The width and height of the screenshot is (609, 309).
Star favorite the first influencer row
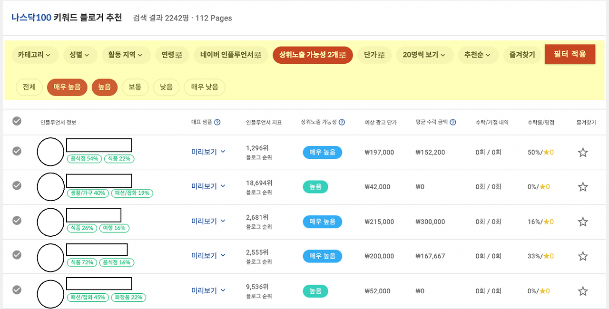(582, 152)
